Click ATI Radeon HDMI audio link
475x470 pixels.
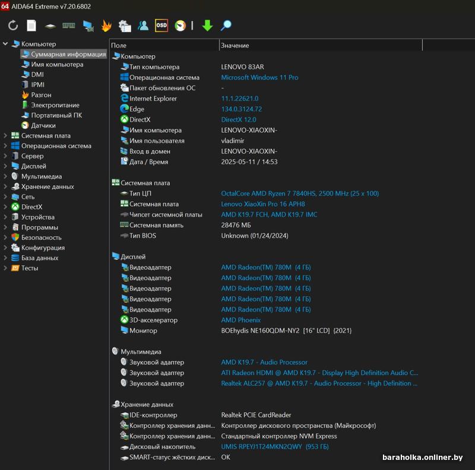coord(319,373)
